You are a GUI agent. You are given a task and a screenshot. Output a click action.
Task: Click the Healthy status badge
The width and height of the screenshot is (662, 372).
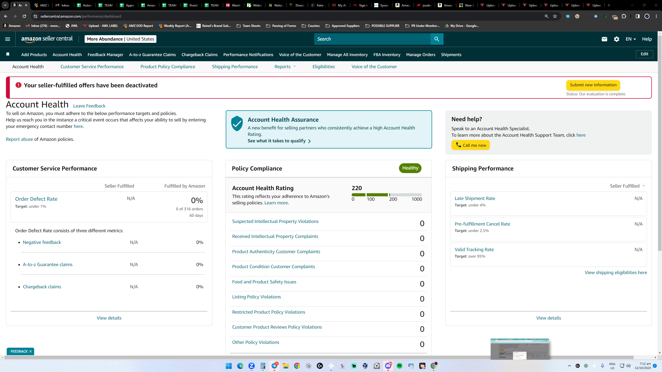[x=410, y=168]
